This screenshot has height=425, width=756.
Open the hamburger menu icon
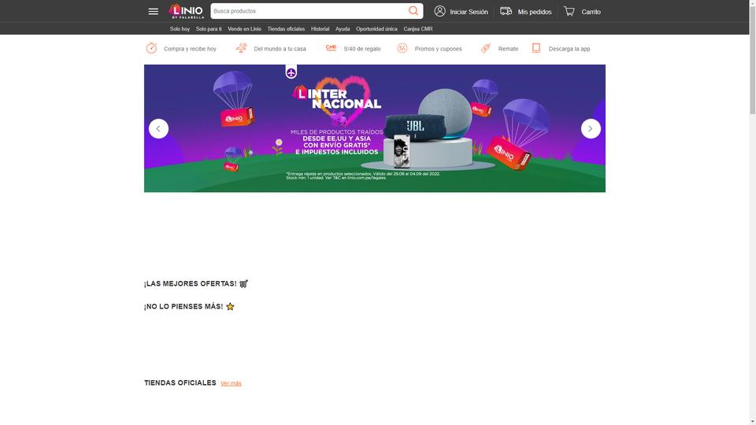tap(154, 12)
